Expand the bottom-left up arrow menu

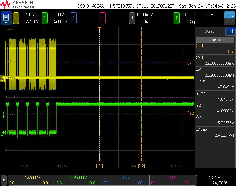click(4, 179)
